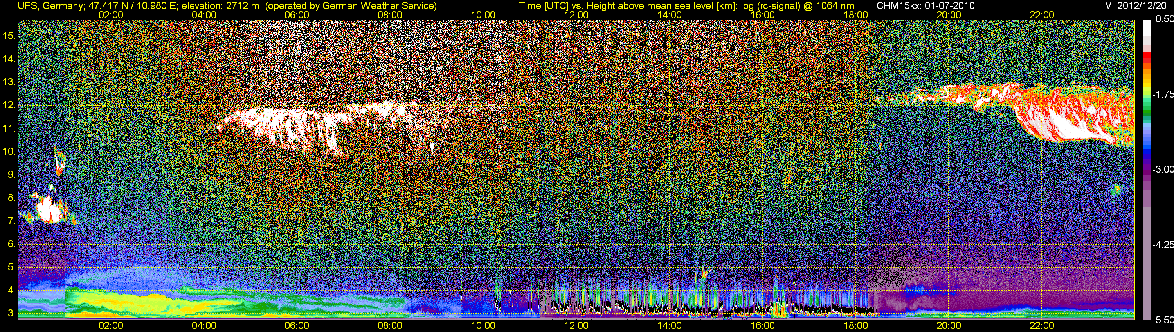The width and height of the screenshot is (1174, 332).
Task: Click the height axis label 9 km
Action: [11, 175]
